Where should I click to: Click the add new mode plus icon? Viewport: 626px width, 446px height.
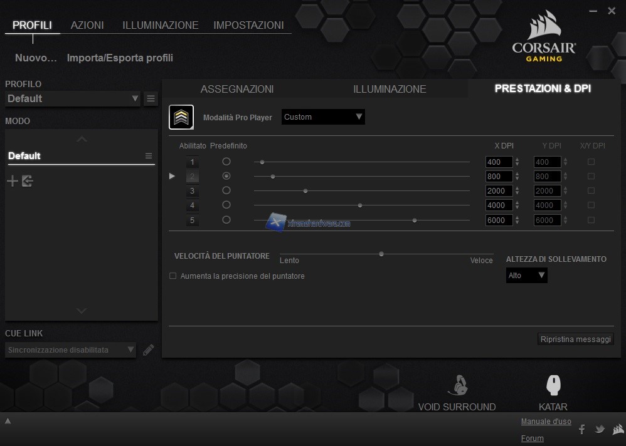point(12,181)
